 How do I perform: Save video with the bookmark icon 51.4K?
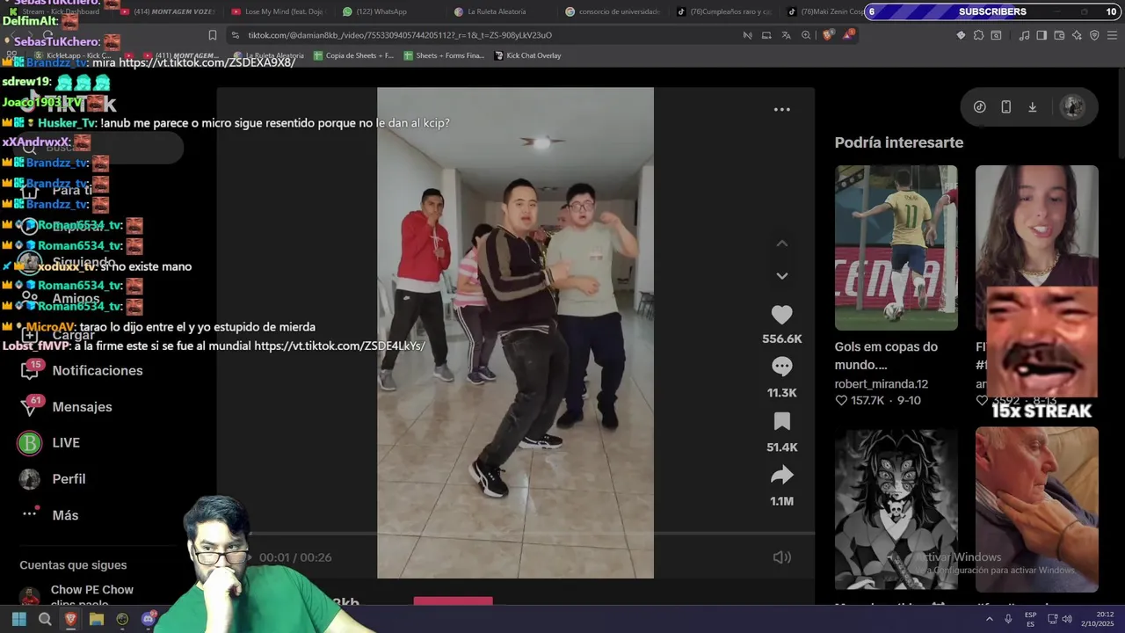click(x=781, y=422)
